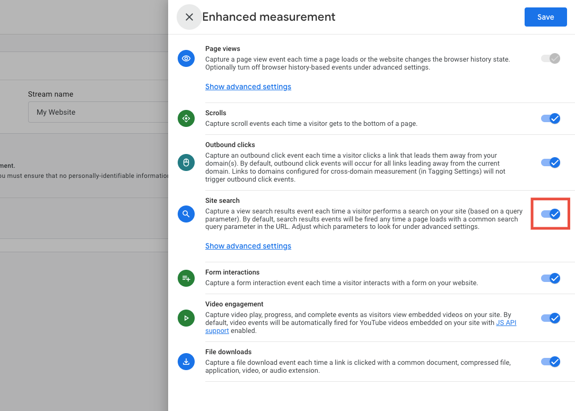Image resolution: width=575 pixels, height=411 pixels.
Task: Disable Video engagement measurement toggle
Action: click(551, 318)
